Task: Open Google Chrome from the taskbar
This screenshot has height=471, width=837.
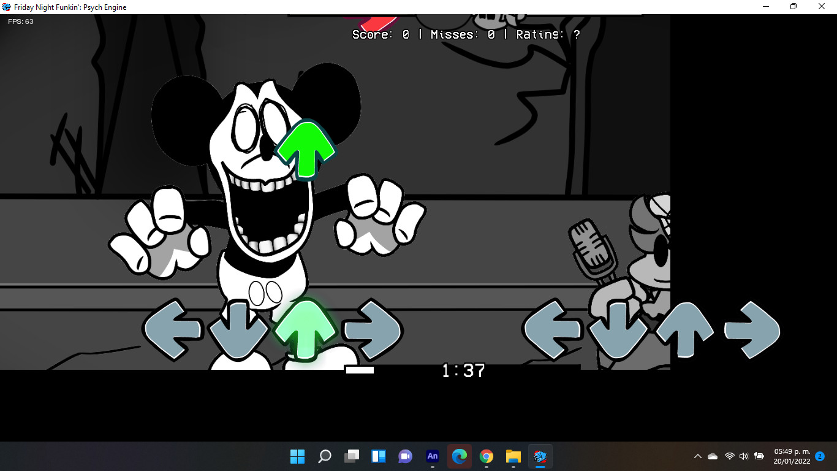Action: [x=487, y=456]
